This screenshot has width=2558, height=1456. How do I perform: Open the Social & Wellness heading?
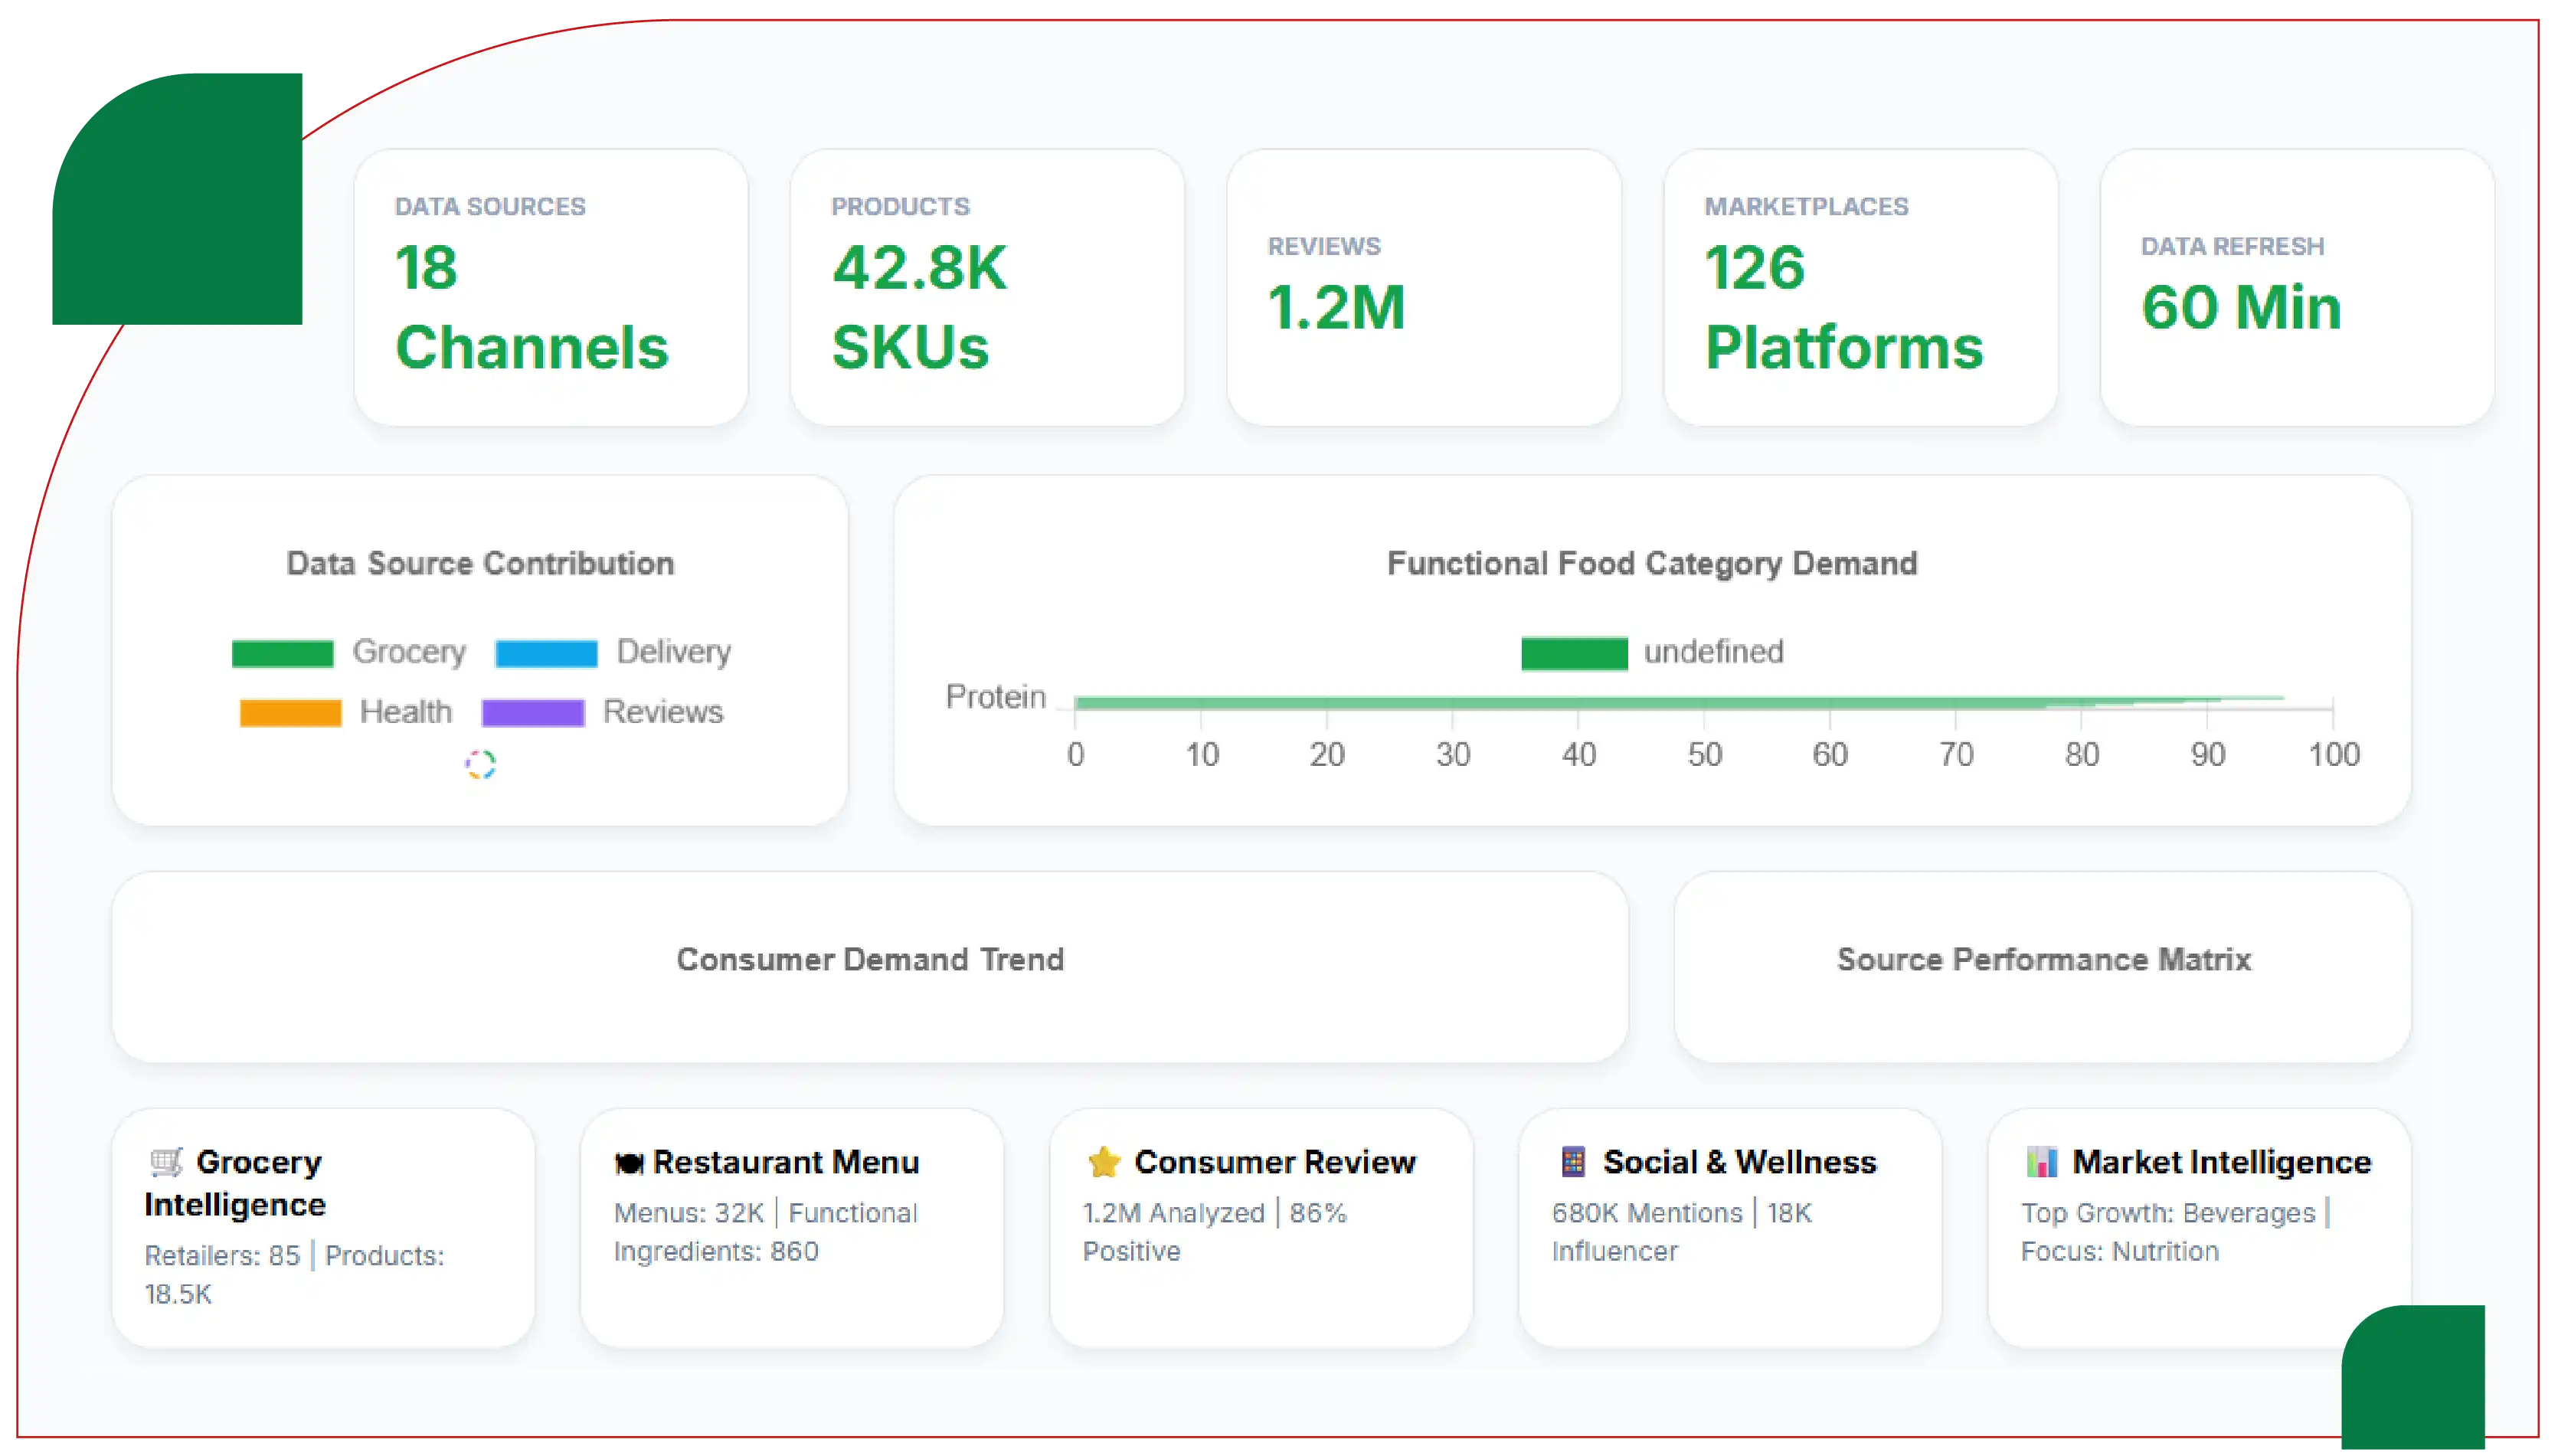click(1739, 1162)
